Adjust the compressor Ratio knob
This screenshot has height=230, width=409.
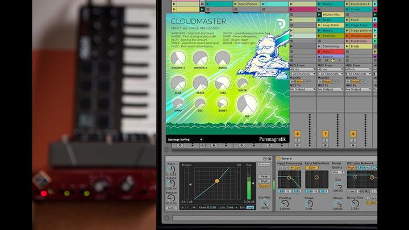pyautogui.click(x=171, y=169)
